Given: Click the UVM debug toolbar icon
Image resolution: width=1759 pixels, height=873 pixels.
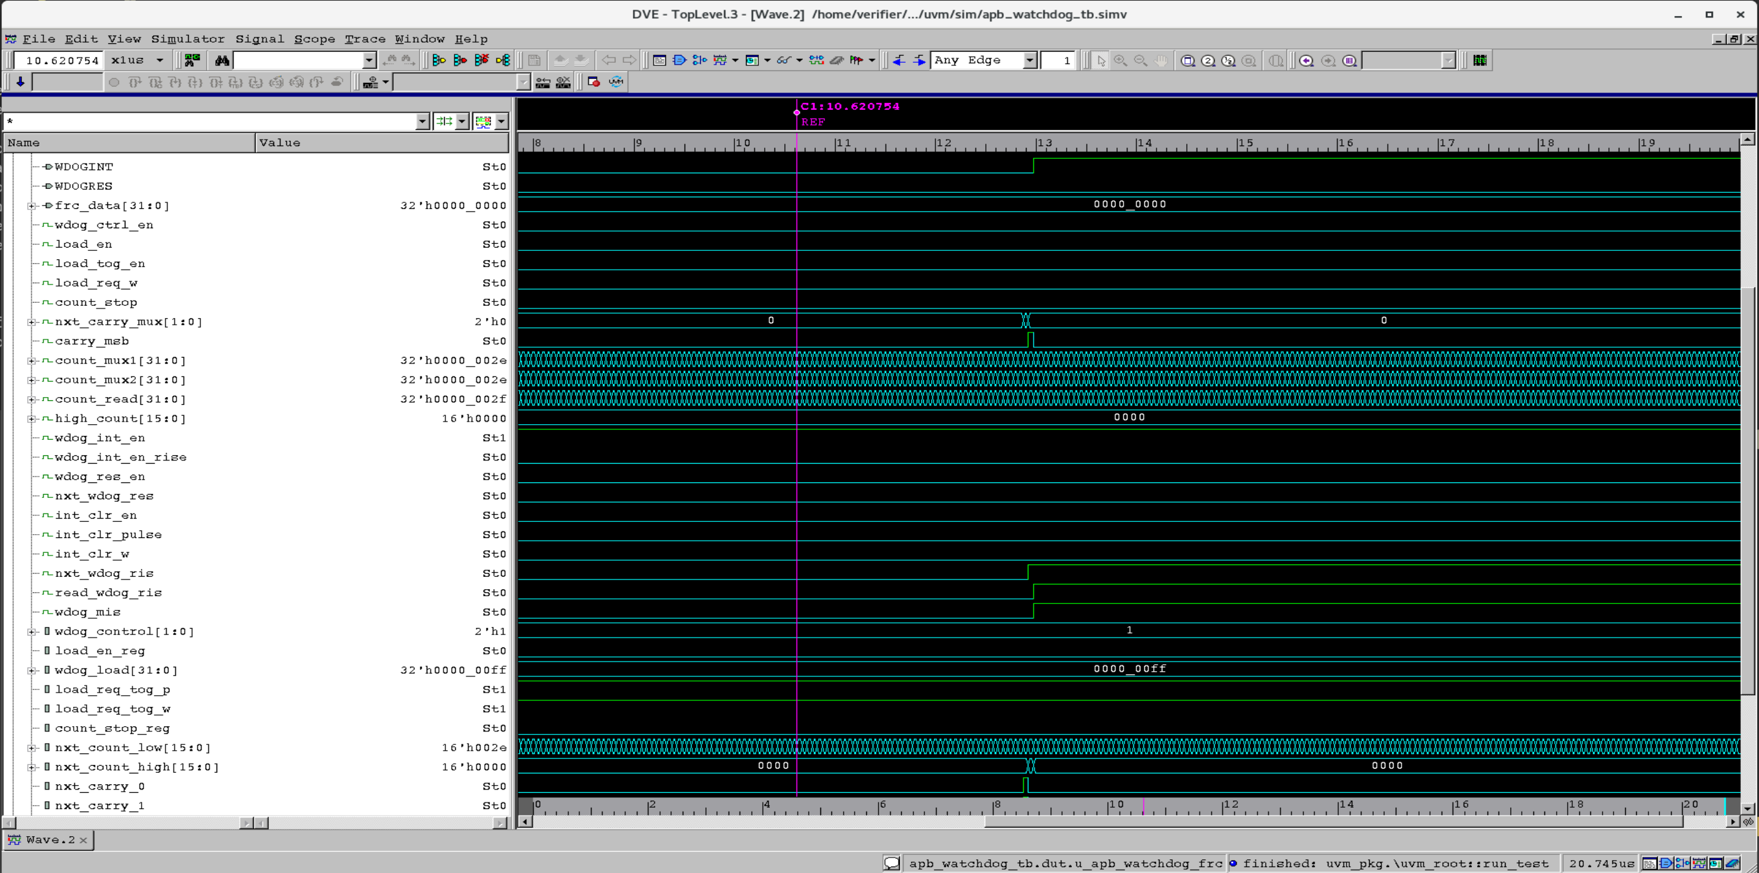Looking at the screenshot, I should 616,82.
